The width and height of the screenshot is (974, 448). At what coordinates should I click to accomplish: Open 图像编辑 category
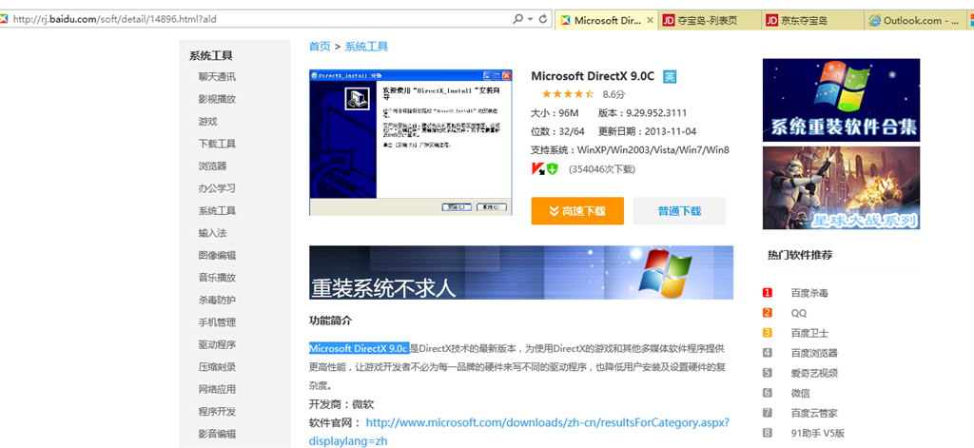217,255
